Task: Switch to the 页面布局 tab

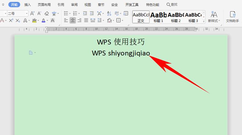Action: (44, 5)
